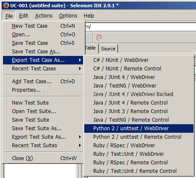Choose Save Test Suite As...
This screenshot has width=196, height=178.
pyautogui.click(x=43, y=128)
